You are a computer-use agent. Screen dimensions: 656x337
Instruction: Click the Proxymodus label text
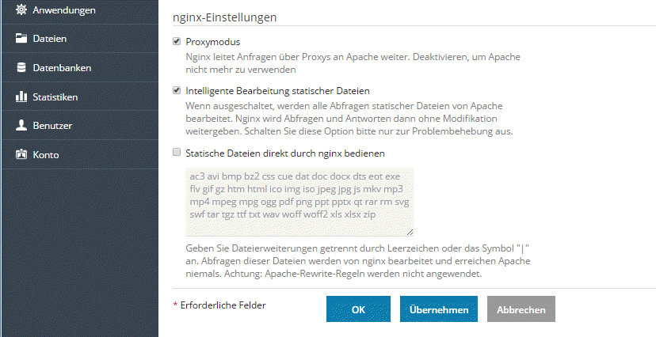[x=213, y=42]
